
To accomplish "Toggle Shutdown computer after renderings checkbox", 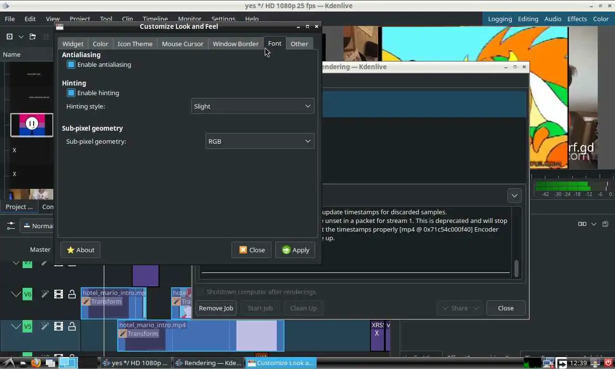I will [x=201, y=292].
